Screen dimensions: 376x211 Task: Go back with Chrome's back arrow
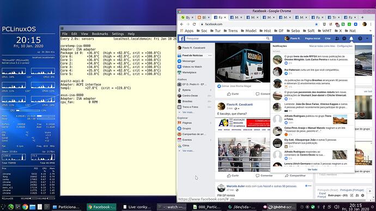[x=181, y=24]
